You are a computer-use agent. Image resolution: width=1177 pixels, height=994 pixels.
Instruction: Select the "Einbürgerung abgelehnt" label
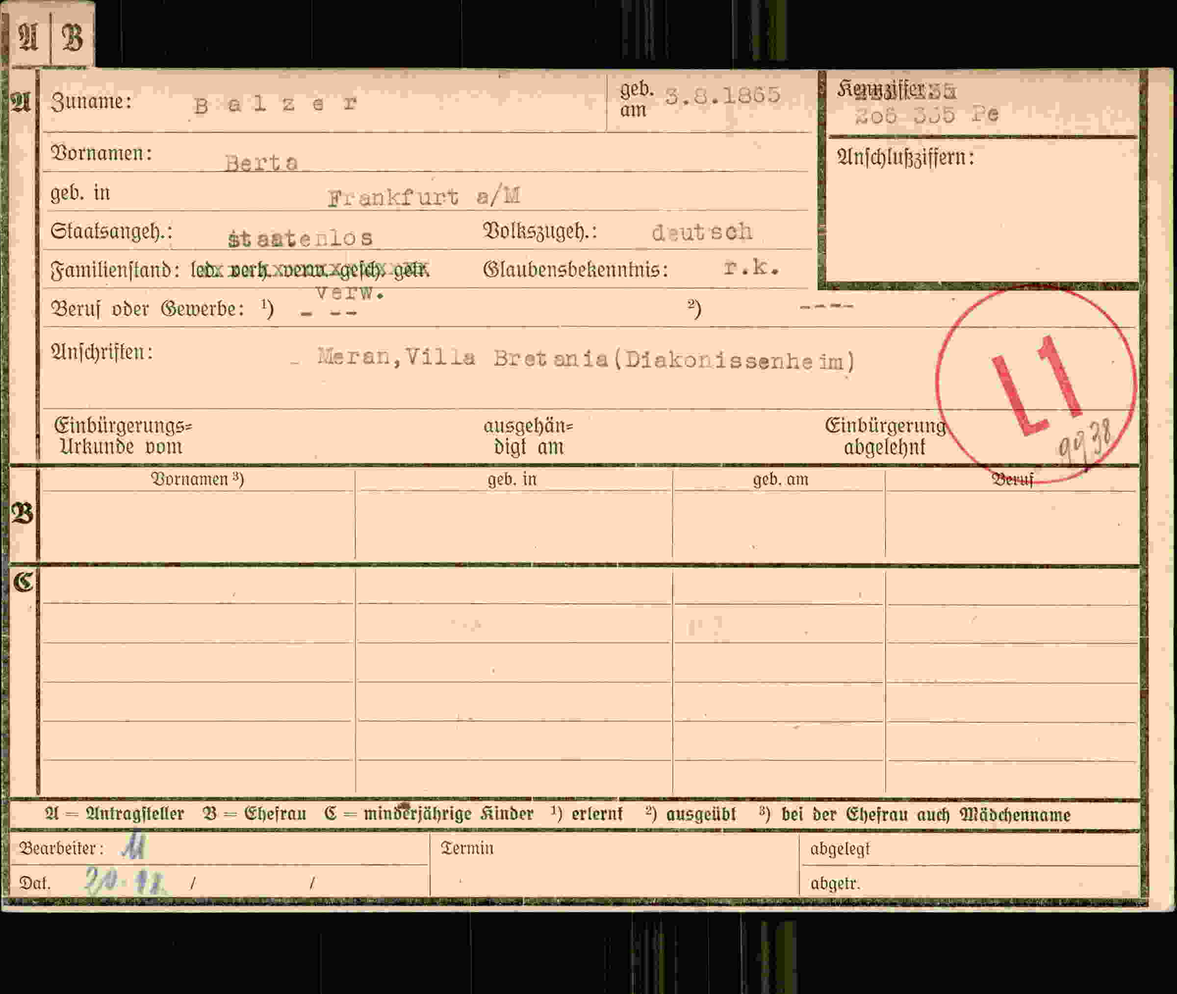coord(885,436)
